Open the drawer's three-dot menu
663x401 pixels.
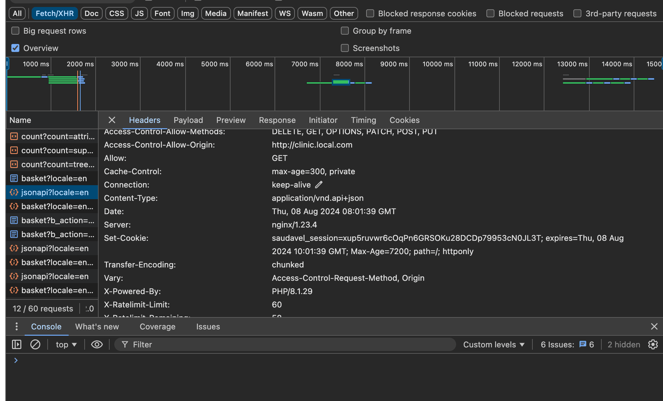(x=16, y=326)
